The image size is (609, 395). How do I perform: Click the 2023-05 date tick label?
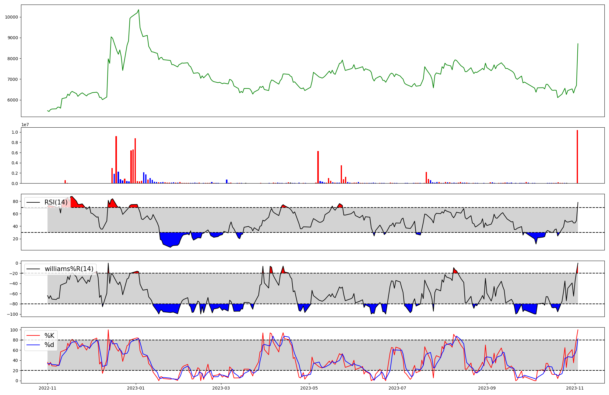pyautogui.click(x=309, y=388)
